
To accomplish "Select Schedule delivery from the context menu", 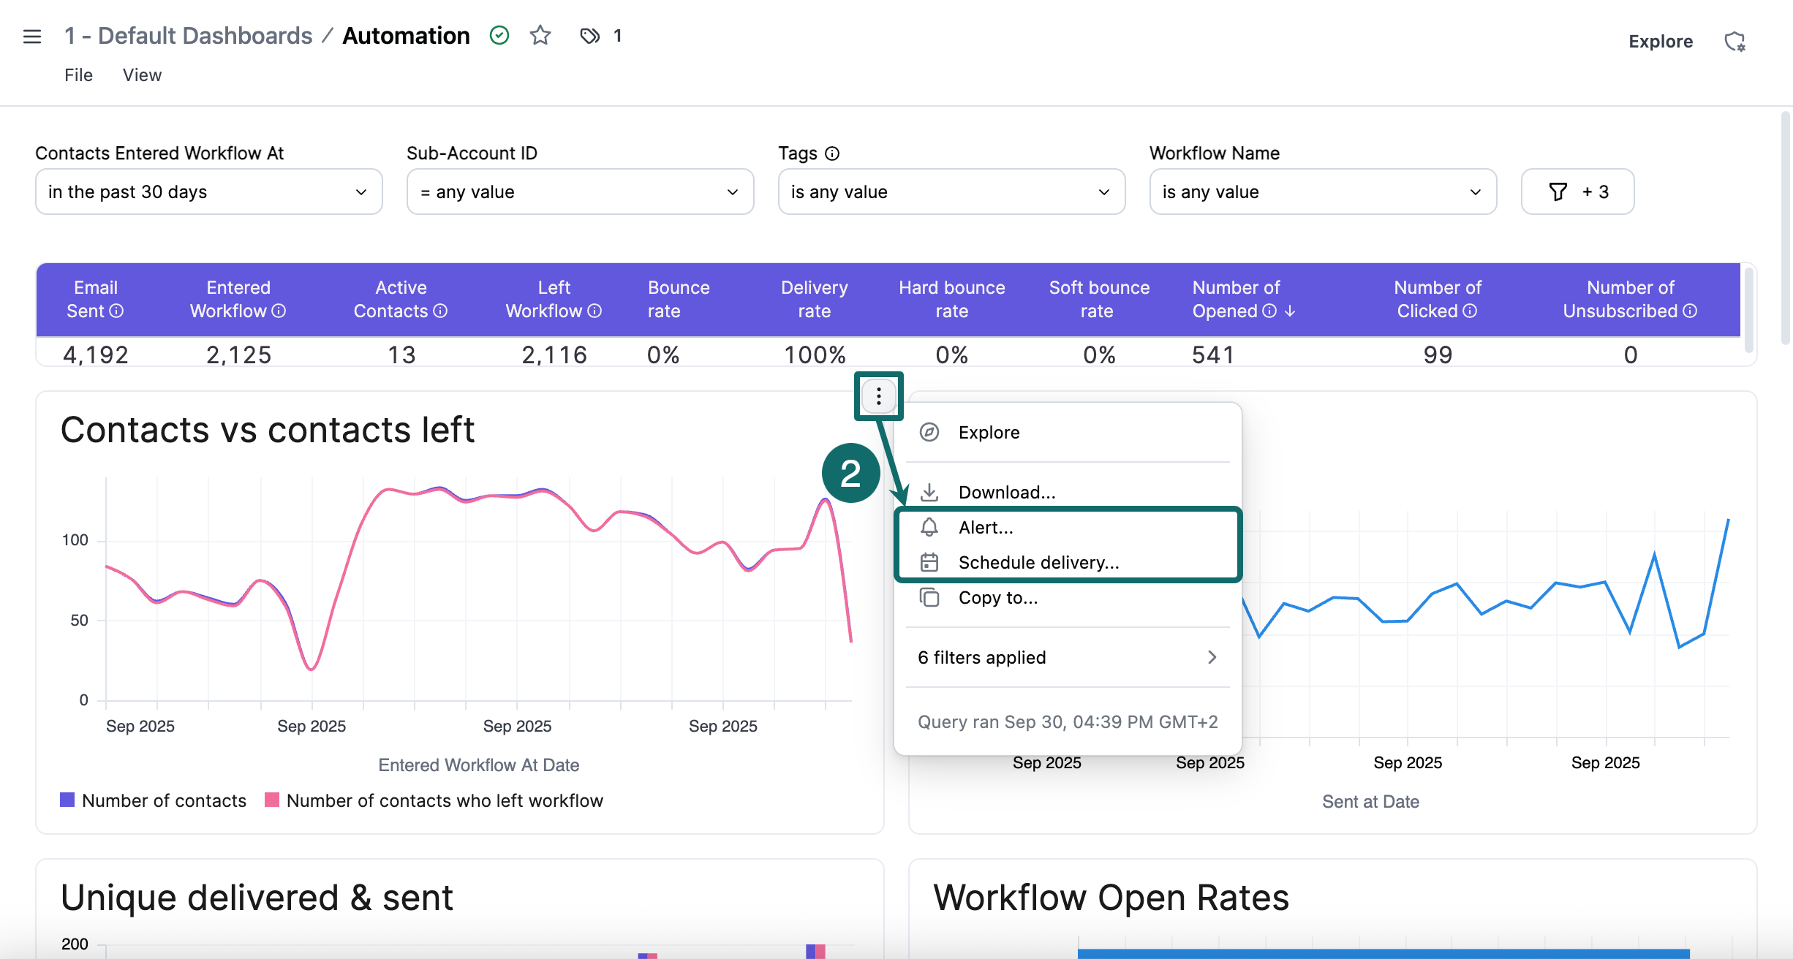I will (1039, 562).
